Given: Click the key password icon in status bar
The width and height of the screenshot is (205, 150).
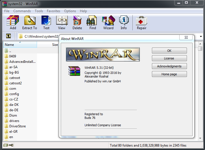Looking at the screenshot, I should point(11,145).
